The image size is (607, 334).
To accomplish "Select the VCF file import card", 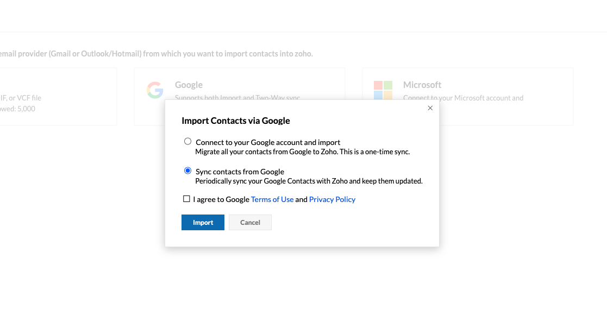I will coord(54,97).
